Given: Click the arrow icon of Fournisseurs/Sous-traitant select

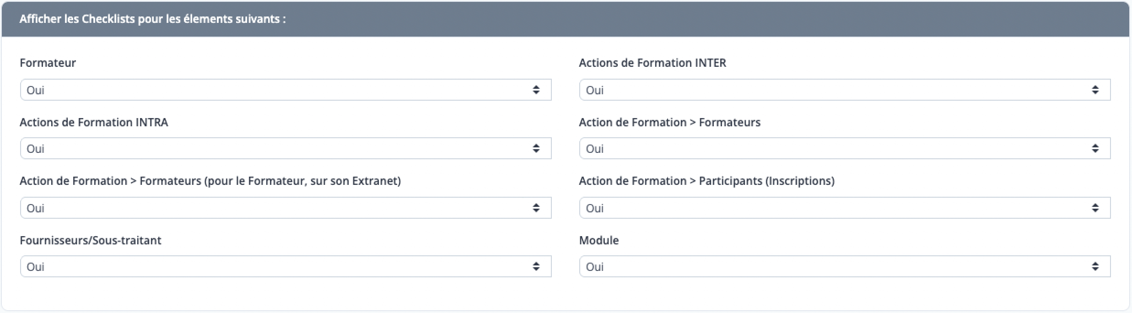Looking at the screenshot, I should pyautogui.click(x=536, y=266).
